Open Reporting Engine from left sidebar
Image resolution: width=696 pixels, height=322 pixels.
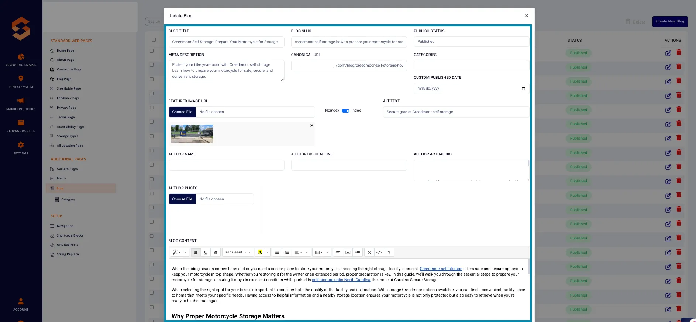(21, 60)
